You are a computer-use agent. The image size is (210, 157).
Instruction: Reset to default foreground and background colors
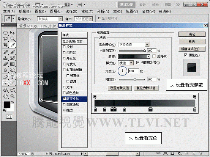coord(4,110)
